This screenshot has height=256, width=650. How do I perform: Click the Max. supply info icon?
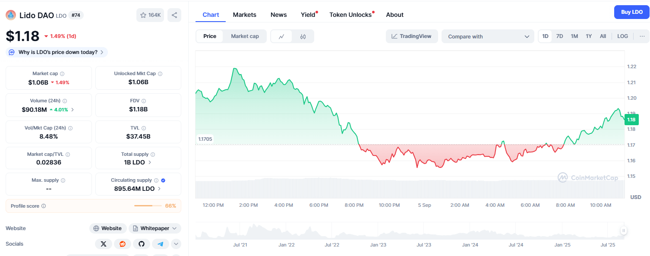(x=63, y=180)
